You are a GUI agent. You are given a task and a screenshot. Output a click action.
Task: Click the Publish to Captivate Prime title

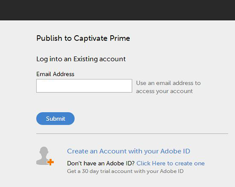pyautogui.click(x=83, y=38)
